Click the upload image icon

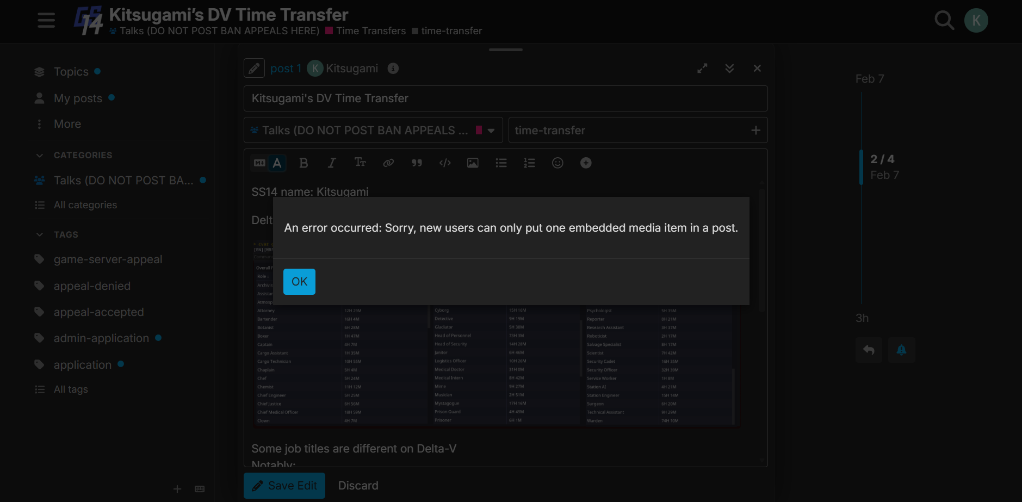[473, 163]
